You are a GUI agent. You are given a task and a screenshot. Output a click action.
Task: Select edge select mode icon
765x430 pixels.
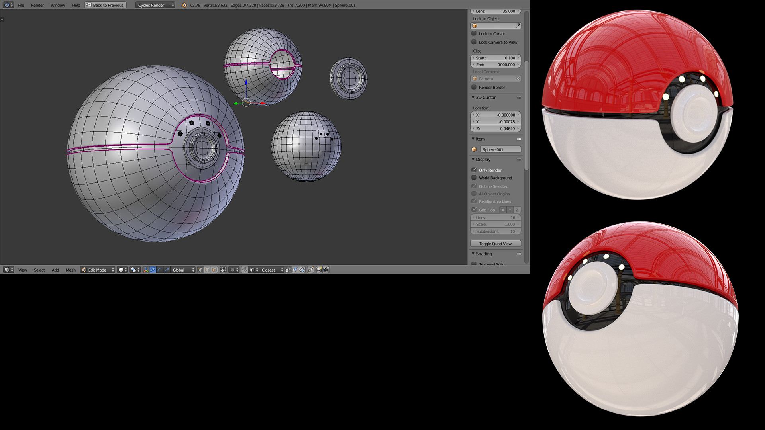tap(208, 270)
